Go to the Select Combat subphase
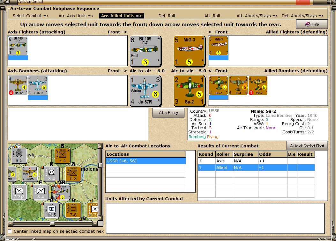The width and height of the screenshot is (336, 241). pyautogui.click(x=31, y=16)
